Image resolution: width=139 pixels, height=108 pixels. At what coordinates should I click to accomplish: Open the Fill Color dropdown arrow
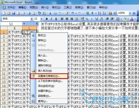[128, 19]
